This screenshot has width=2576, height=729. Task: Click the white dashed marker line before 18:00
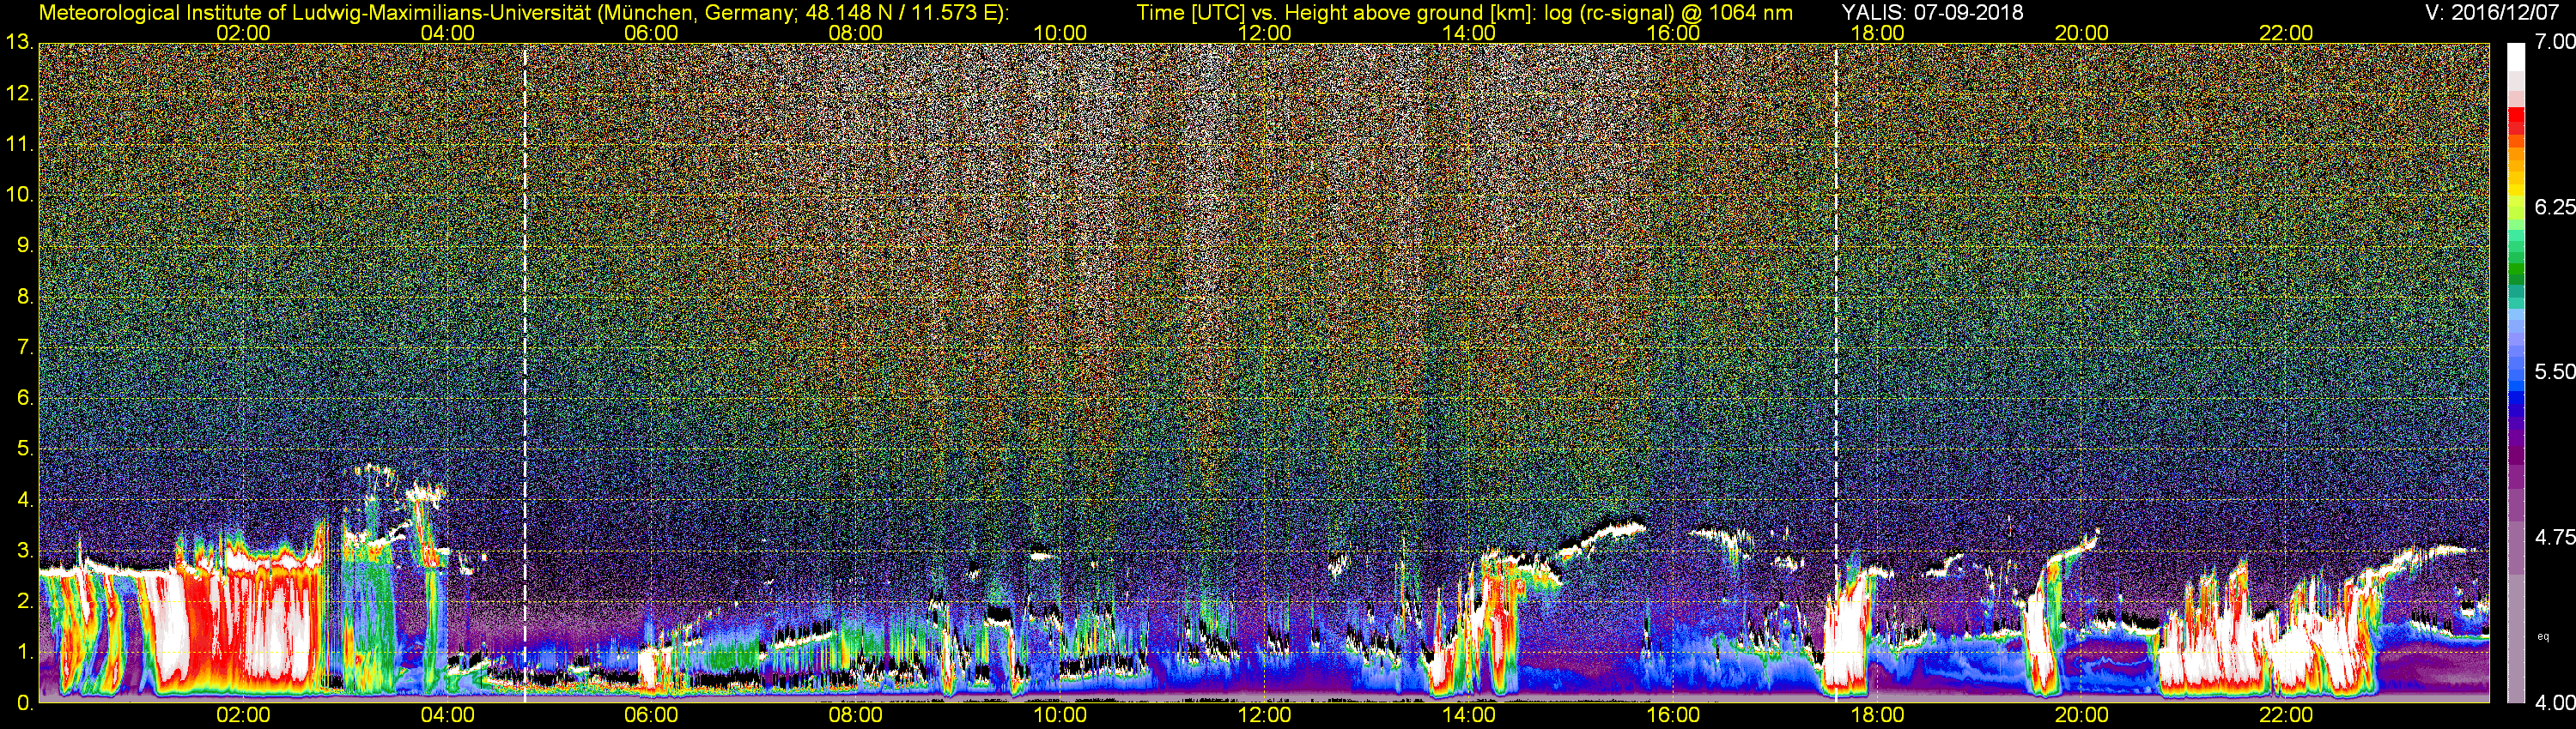point(1836,372)
